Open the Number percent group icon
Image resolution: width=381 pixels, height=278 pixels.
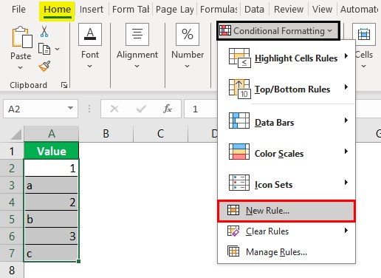pos(188,34)
